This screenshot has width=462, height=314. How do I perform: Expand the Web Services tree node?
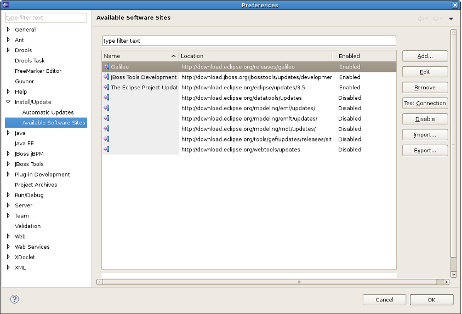[x=8, y=246]
